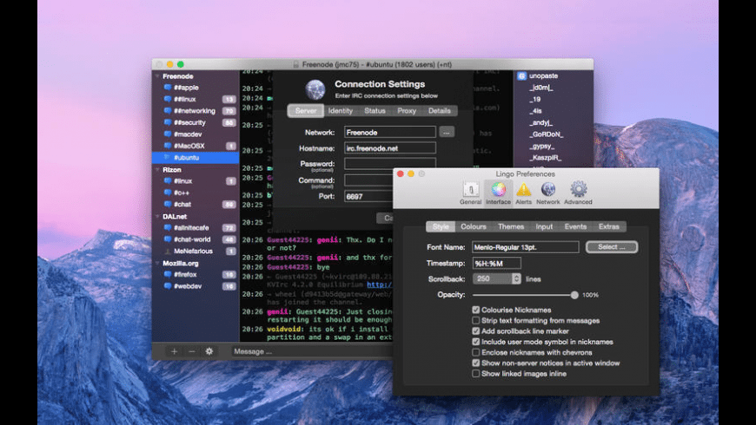The image size is (756, 425).
Task: Click the ##apple channel chat icon
Action: [168, 88]
